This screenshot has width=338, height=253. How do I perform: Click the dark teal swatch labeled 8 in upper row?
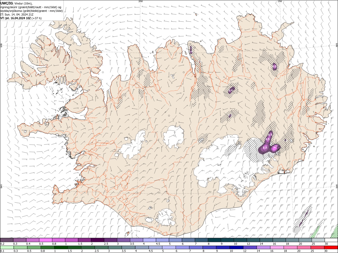[214, 240]
